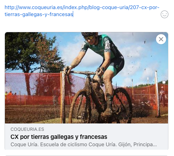Open the emoji picker smiley icon
The image size is (174, 156).
(165, 14)
